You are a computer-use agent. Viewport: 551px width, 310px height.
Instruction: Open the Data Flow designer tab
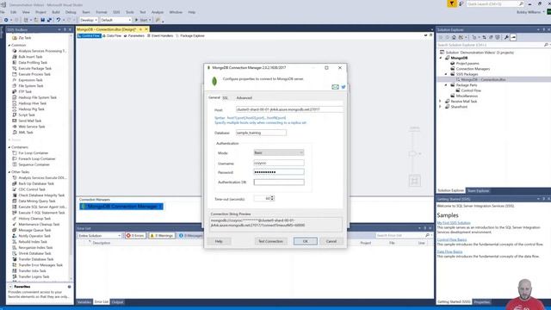click(112, 36)
